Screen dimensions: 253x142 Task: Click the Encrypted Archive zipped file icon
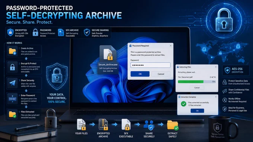tap(103, 125)
